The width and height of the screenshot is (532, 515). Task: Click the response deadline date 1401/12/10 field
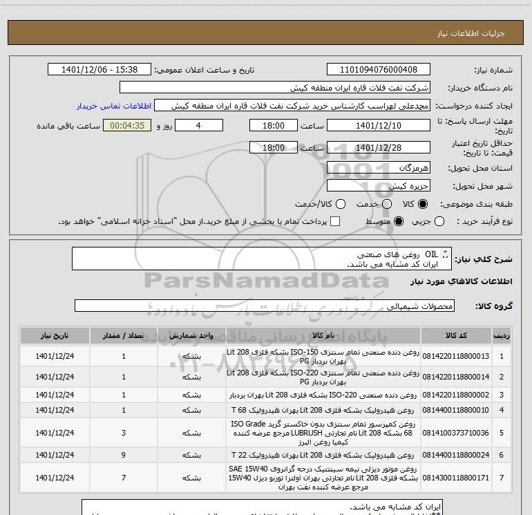379,125
